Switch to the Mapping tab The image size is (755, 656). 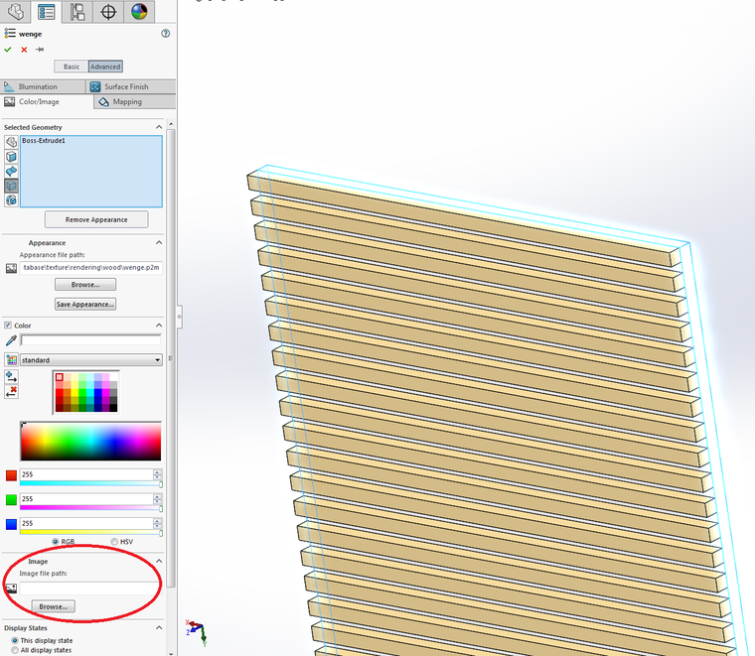135,101
